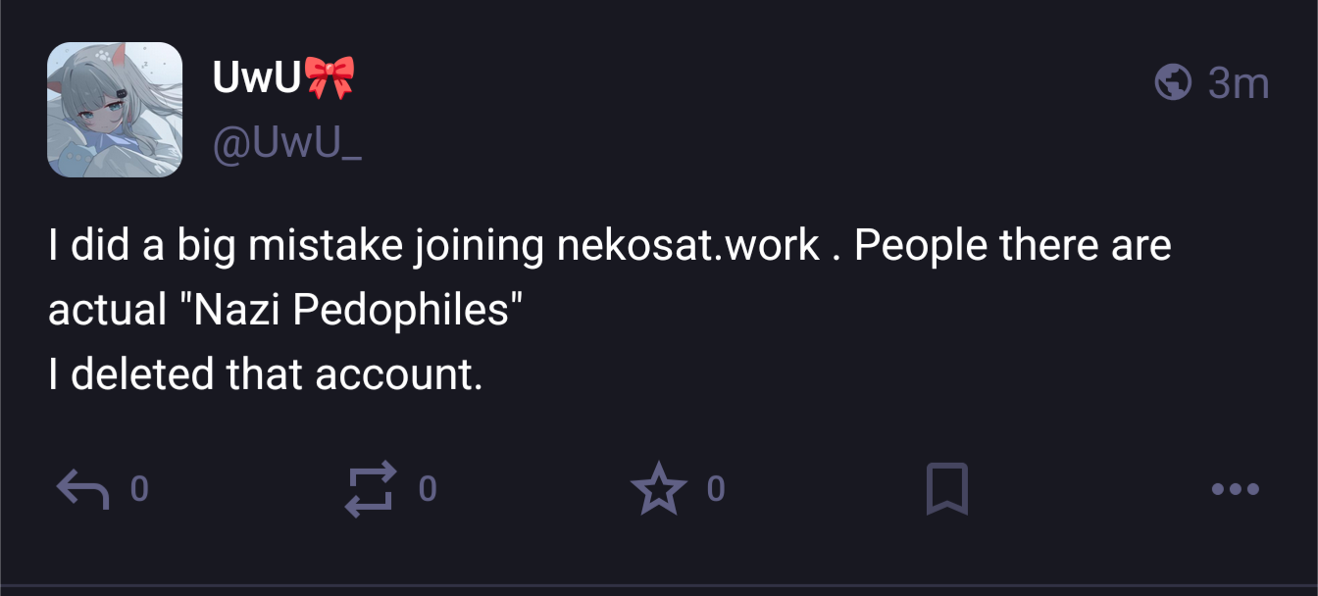The image size is (1318, 596).
Task: Click the word "joining" in the post
Action: point(479,245)
